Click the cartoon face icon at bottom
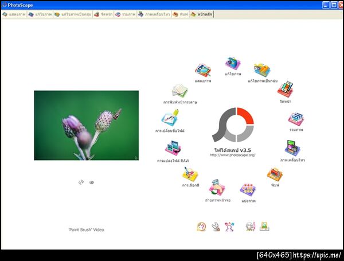The width and height of the screenshot is (344, 261). coord(251,227)
